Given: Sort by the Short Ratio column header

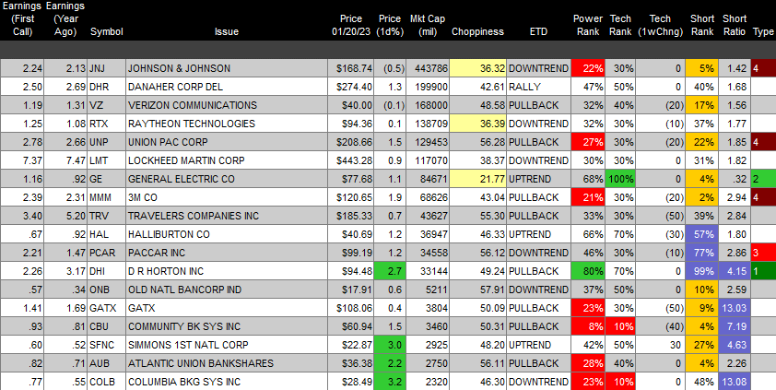Looking at the screenshot, I should (x=735, y=25).
